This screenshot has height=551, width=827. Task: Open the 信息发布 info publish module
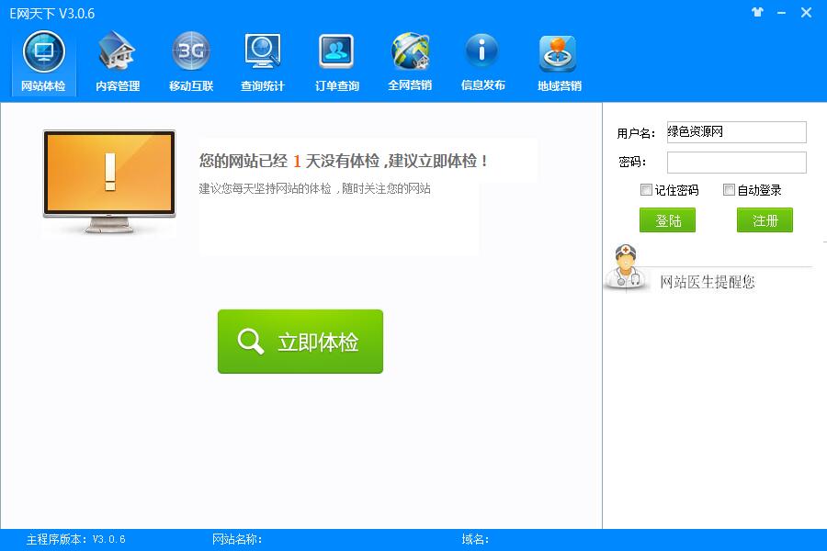pyautogui.click(x=482, y=60)
